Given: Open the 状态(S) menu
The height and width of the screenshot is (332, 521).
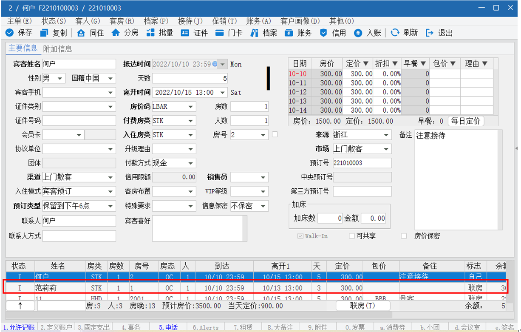Looking at the screenshot, I should (54, 21).
